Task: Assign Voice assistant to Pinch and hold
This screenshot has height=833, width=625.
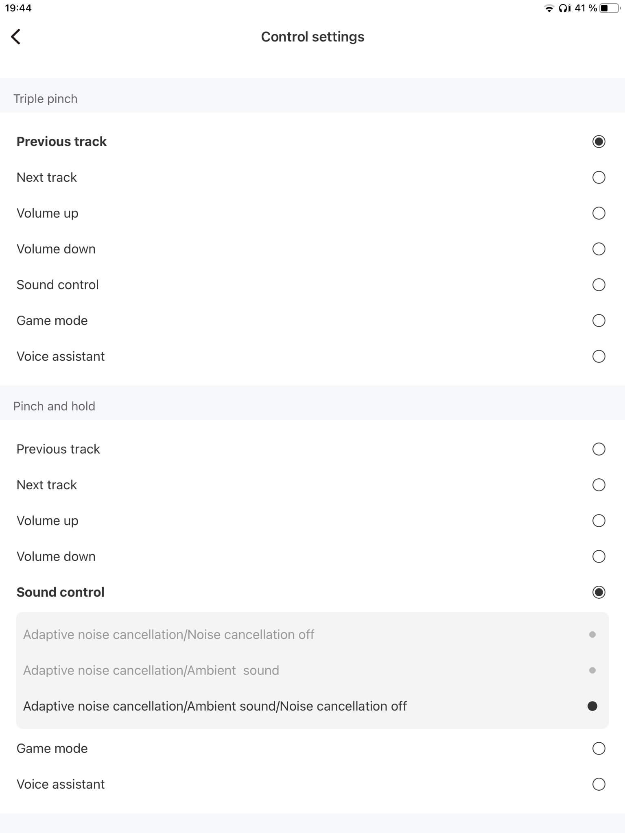Action: tap(599, 784)
